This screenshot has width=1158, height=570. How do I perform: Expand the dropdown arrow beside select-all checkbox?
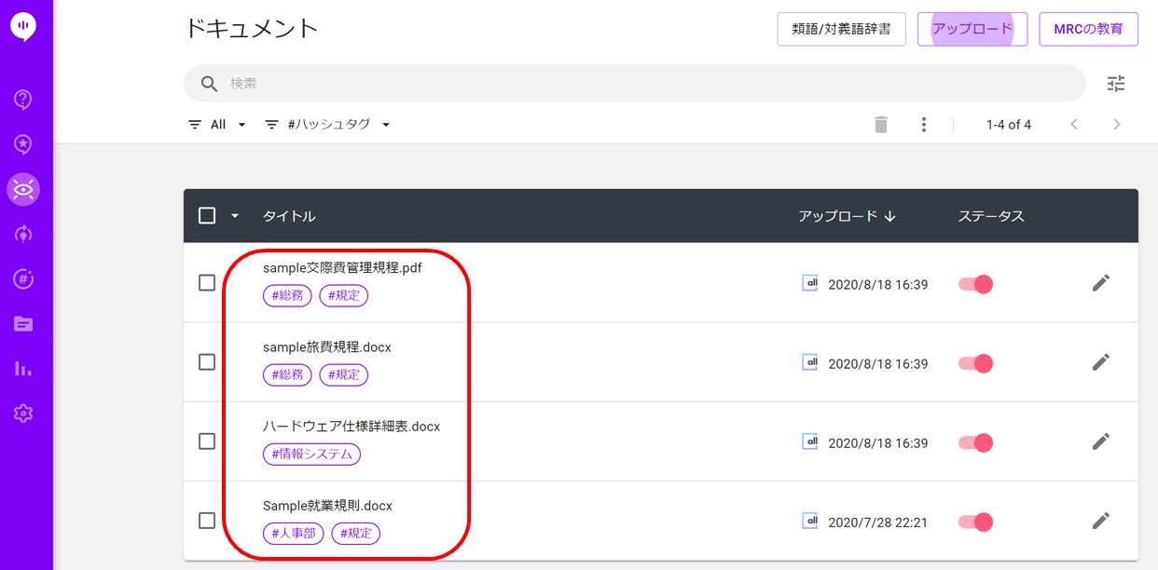235,216
